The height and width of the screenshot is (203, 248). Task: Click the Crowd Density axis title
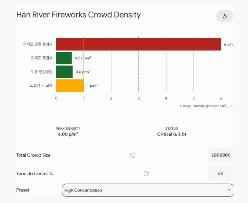[x=206, y=106]
